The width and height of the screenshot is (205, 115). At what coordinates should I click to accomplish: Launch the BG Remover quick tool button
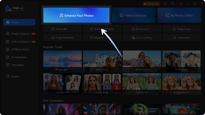[x=142, y=29]
